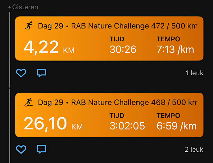Tap the TEMPO 7:13 /km value

pyautogui.click(x=175, y=49)
